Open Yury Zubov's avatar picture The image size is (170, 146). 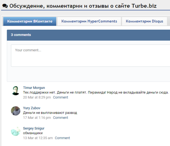(16, 111)
